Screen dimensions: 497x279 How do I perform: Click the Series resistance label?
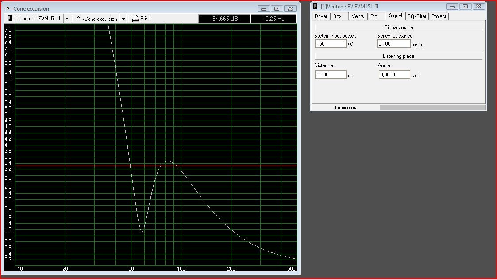(x=395, y=36)
